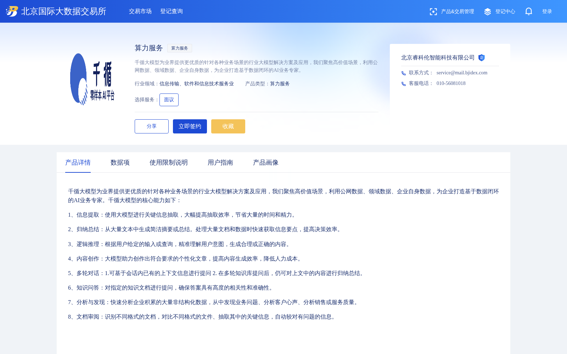567x354 pixels.
Task: Open the notification bell
Action: click(x=529, y=11)
